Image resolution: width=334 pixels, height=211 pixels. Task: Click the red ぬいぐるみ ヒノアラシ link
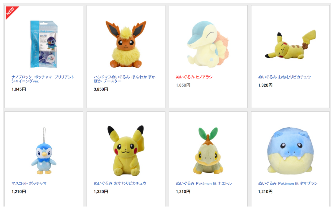194,77
